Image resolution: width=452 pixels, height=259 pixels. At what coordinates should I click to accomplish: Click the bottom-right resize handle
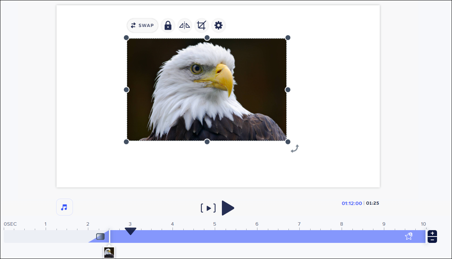(288, 142)
